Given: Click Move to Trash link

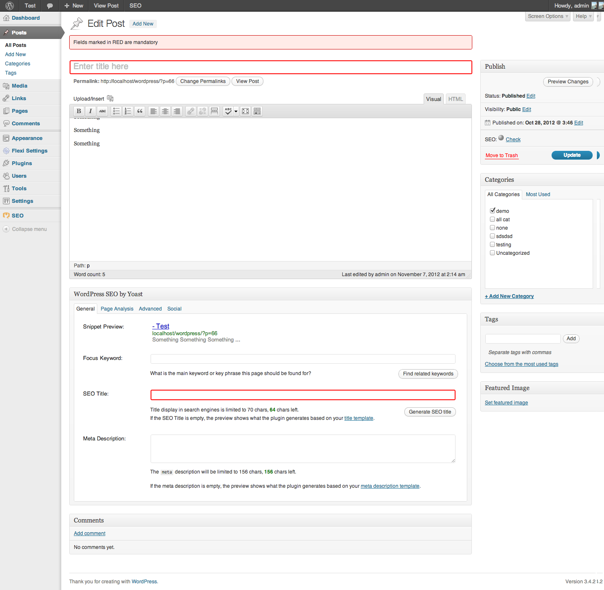Looking at the screenshot, I should pos(502,155).
